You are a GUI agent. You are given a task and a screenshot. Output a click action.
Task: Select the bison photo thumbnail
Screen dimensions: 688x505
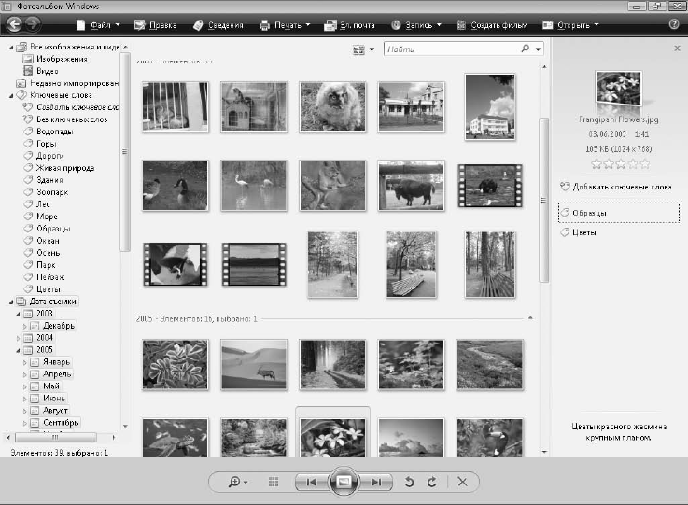pos(411,186)
